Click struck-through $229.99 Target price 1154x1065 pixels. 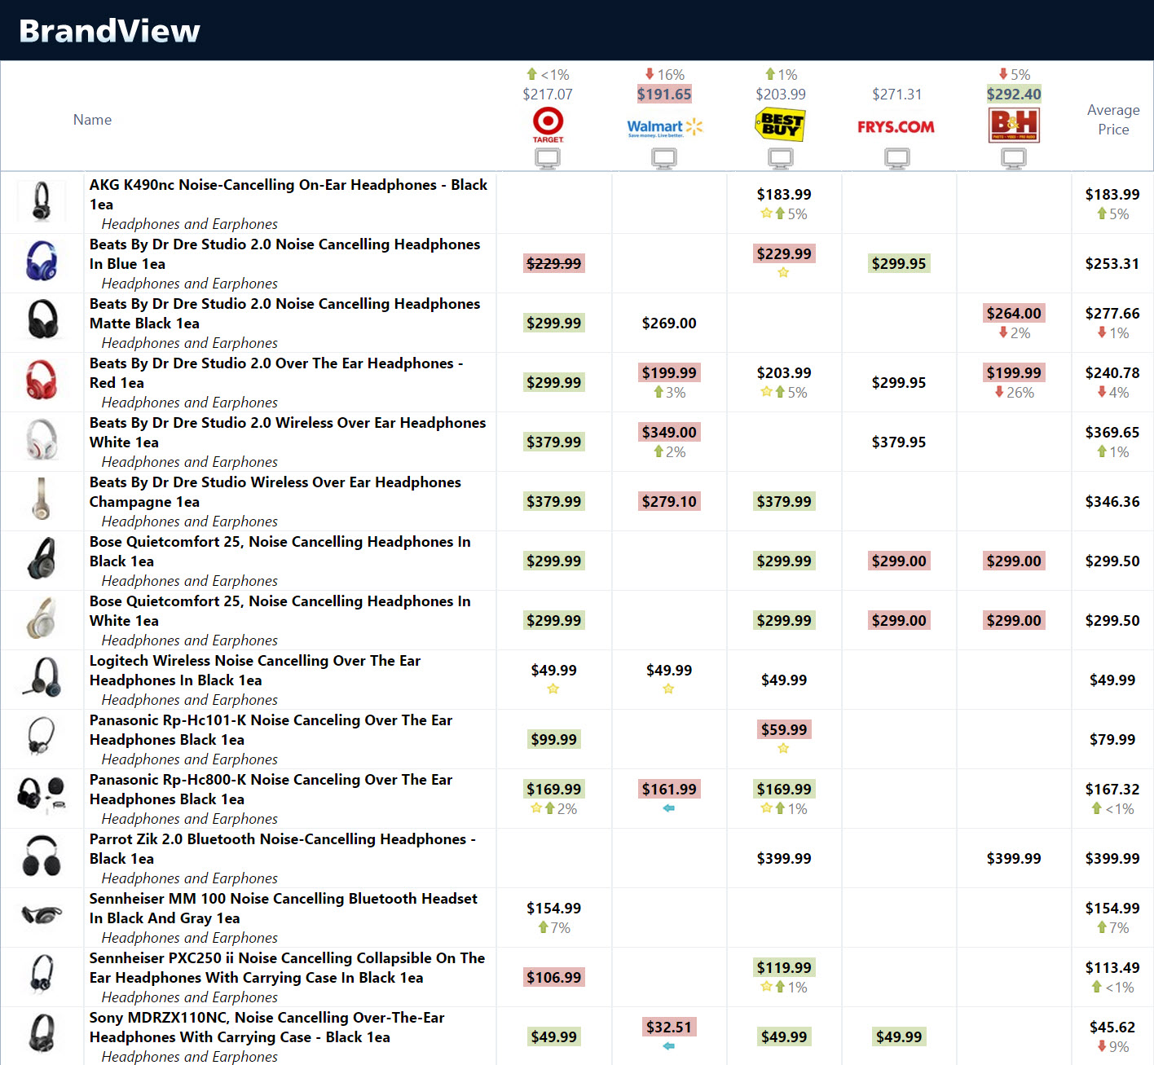(x=553, y=264)
